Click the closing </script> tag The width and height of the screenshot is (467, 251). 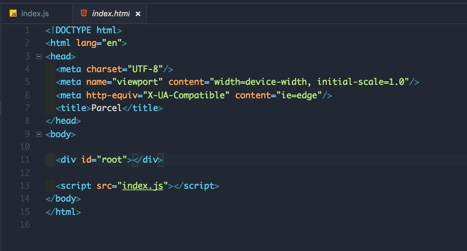pos(197,186)
